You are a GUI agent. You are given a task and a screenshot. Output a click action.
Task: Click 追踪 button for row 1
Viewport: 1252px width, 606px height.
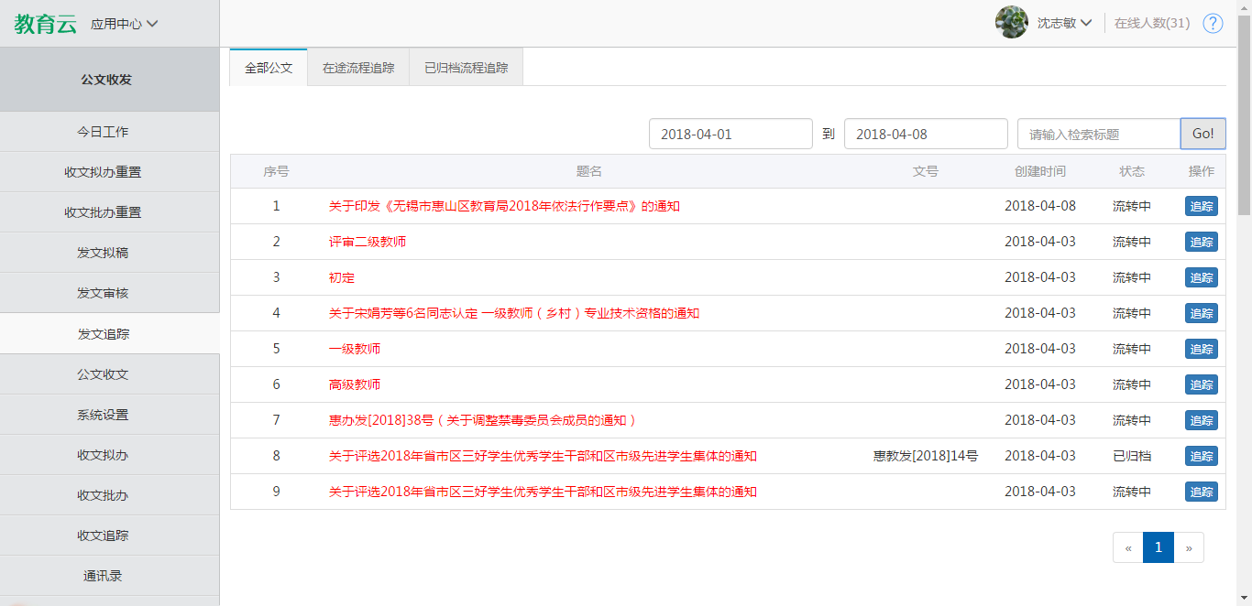click(1201, 206)
